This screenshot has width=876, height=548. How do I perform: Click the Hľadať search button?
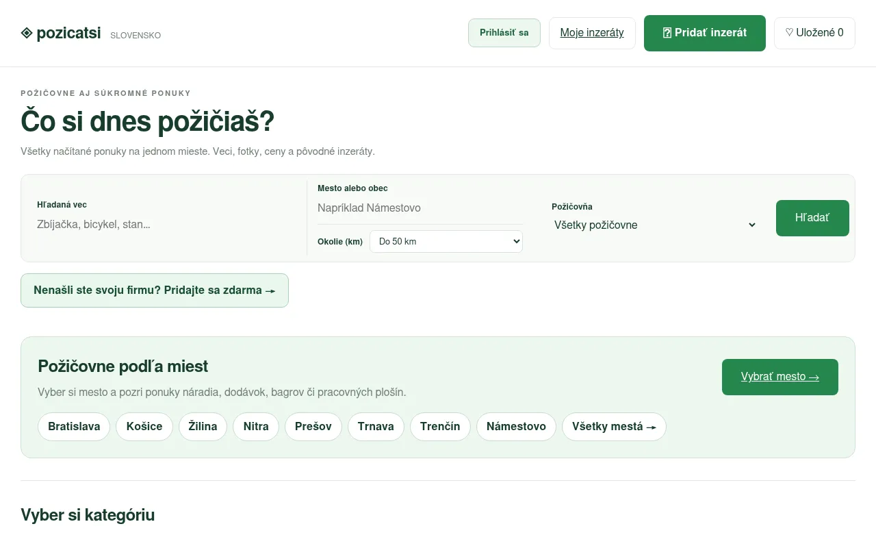[x=812, y=218]
